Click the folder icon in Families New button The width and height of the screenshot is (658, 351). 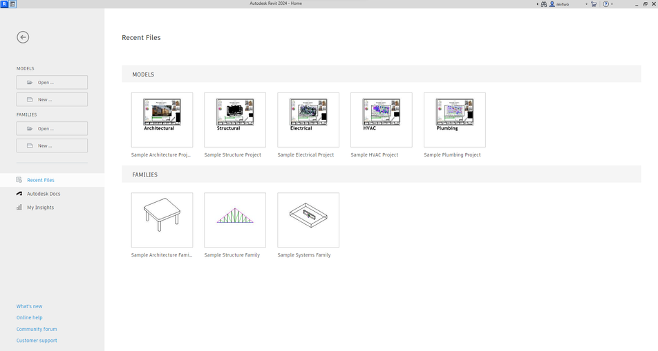coord(30,146)
